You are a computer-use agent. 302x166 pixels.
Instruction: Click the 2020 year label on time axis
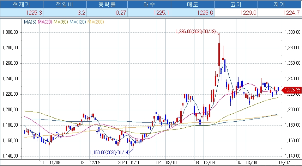click(x=122, y=163)
